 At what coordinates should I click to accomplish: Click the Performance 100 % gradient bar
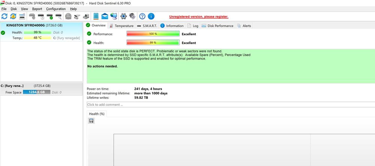[153, 34]
